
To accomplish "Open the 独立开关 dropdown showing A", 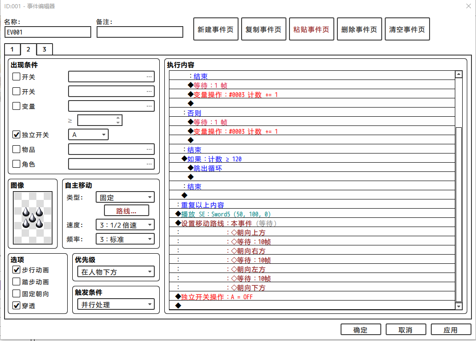I will pyautogui.click(x=88, y=135).
